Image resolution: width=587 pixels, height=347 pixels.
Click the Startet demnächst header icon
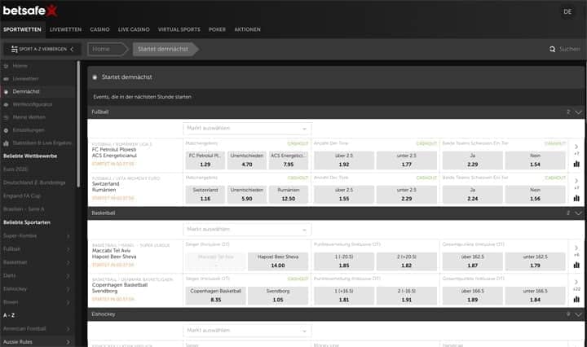tap(95, 77)
